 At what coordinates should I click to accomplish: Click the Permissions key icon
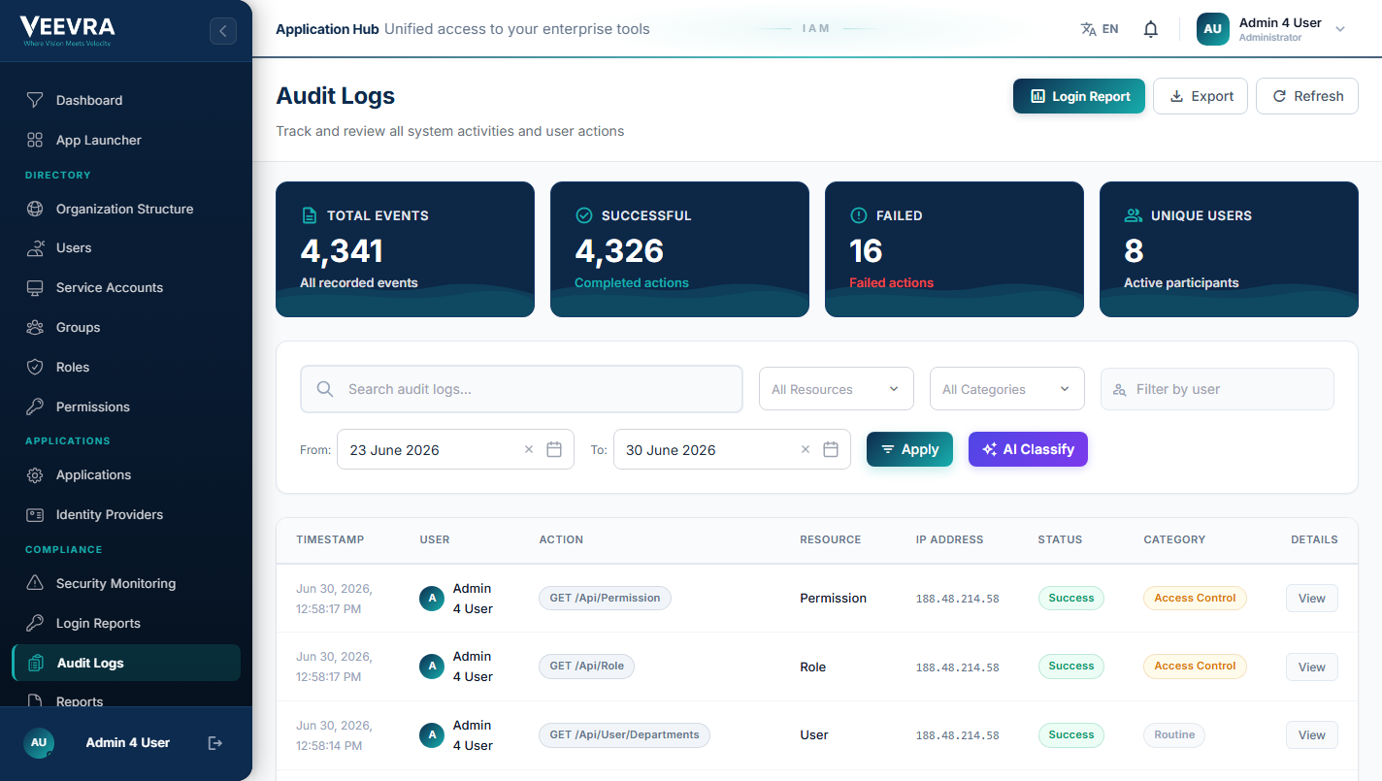click(35, 407)
